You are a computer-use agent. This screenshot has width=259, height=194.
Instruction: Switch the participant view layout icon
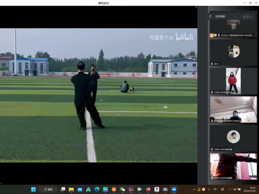pos(247,16)
